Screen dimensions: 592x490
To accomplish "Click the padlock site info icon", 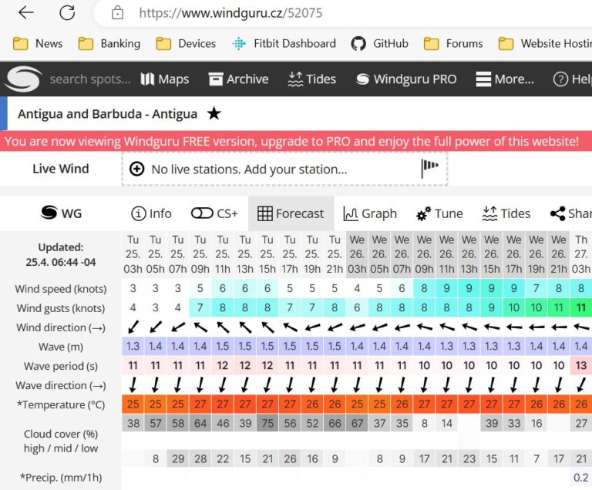I will [x=117, y=13].
